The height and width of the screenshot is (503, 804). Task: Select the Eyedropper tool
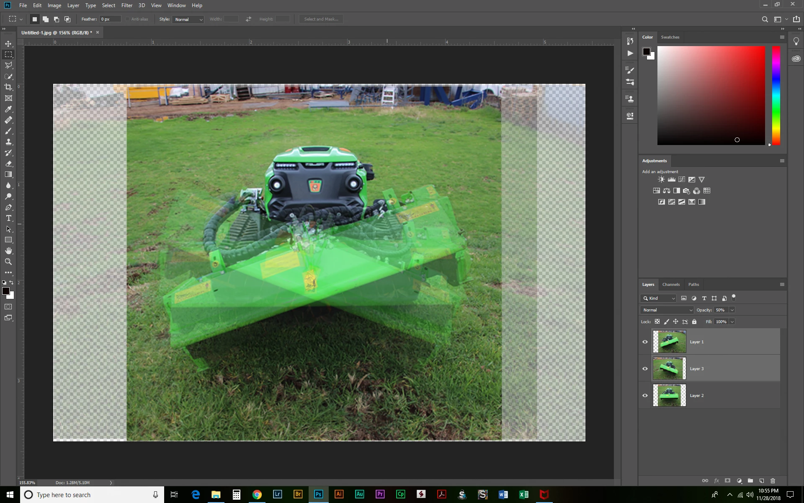[8, 109]
